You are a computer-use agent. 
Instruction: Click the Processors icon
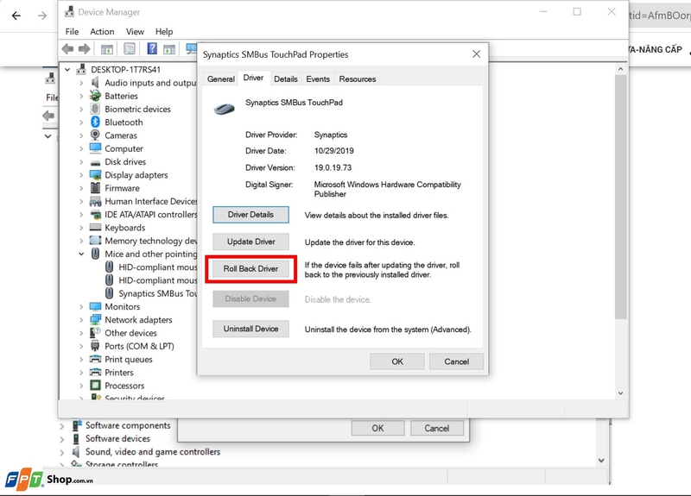(x=95, y=385)
